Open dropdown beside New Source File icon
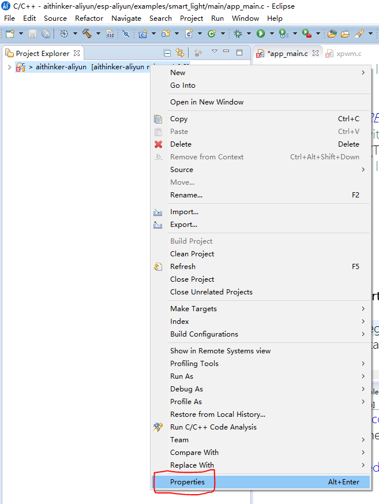Screen dimensions: 379x504 [200, 33]
